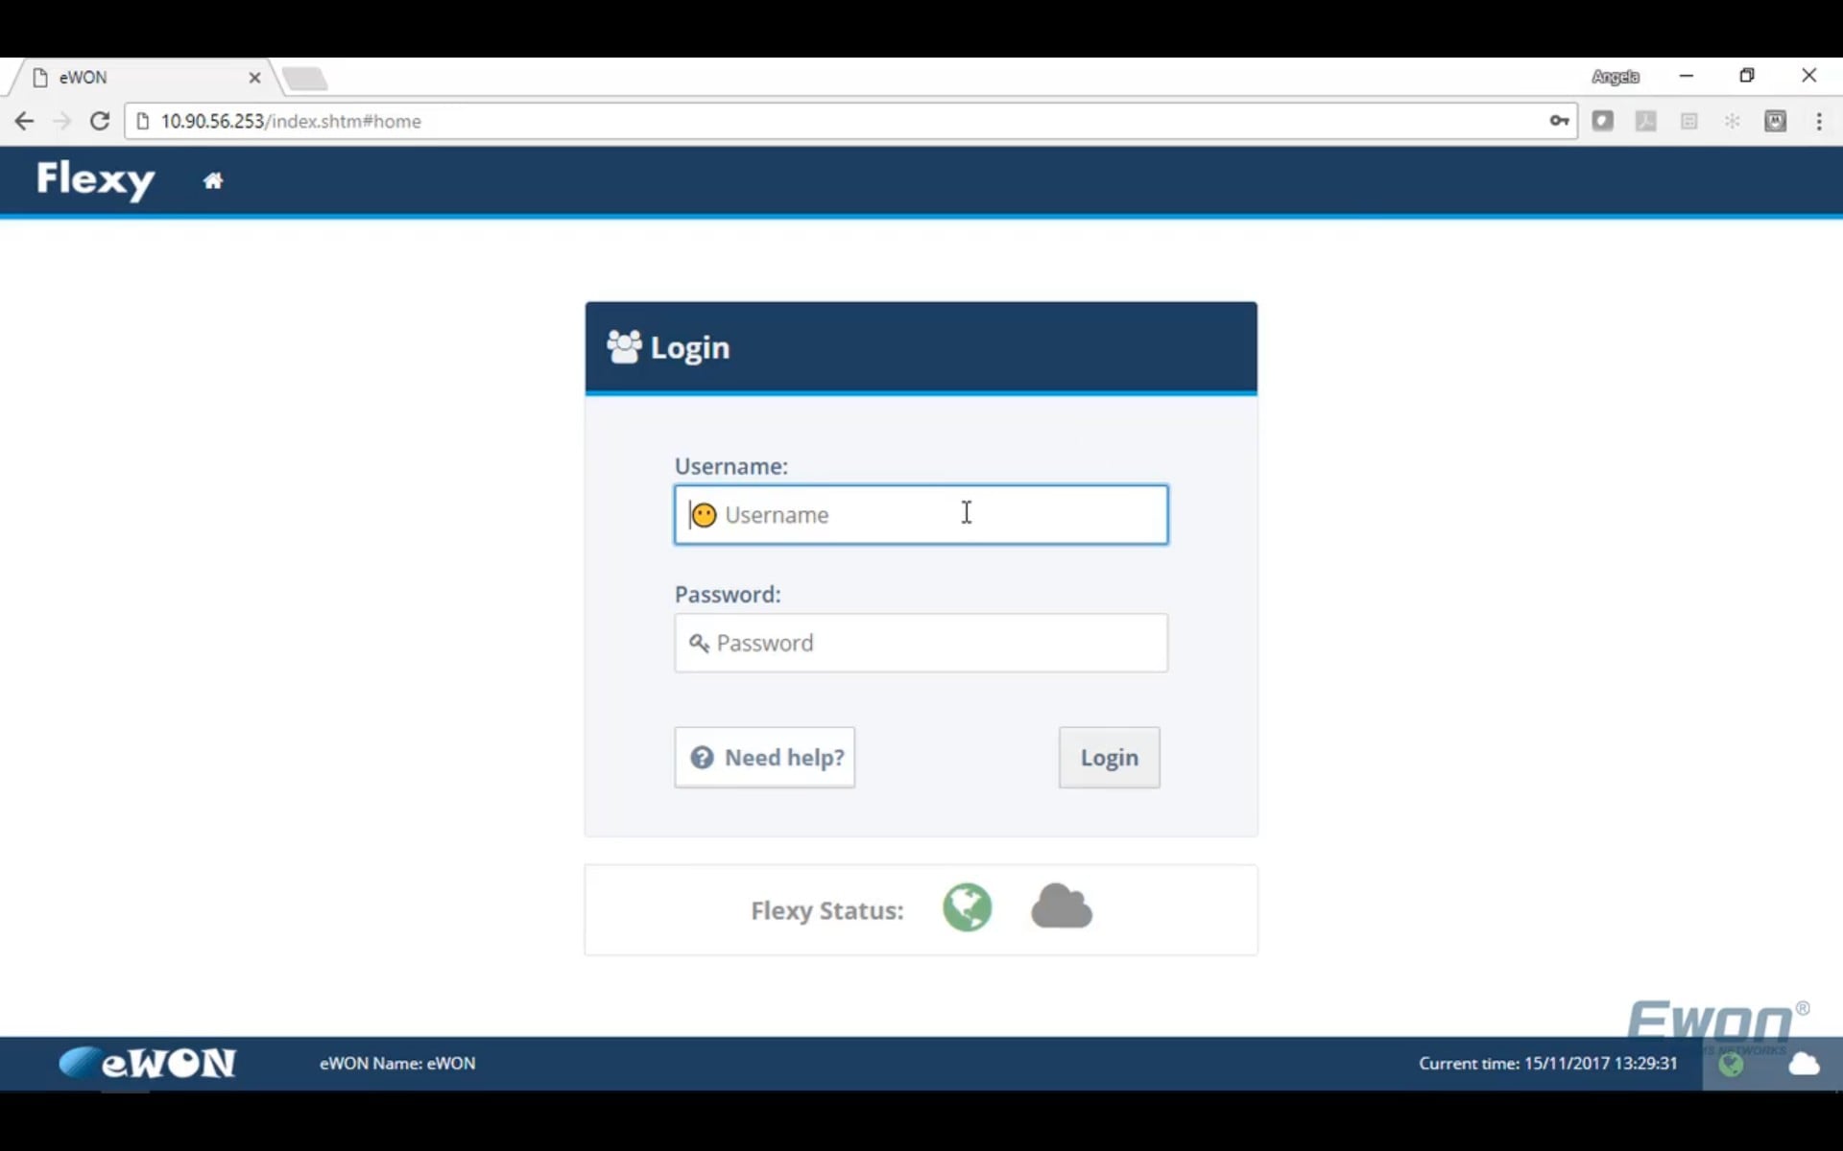Viewport: 1843px width, 1151px height.
Task: Click the key icon in Password field
Action: [699, 643]
